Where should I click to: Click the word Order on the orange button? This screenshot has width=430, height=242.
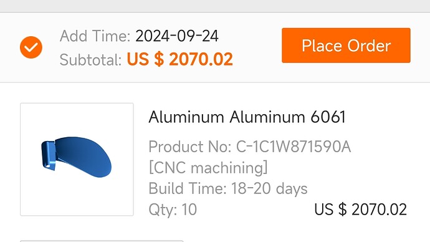(369, 46)
